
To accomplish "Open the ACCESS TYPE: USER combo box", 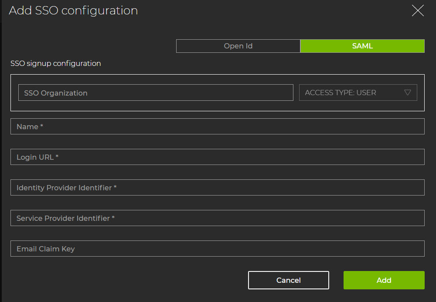I will pos(358,93).
